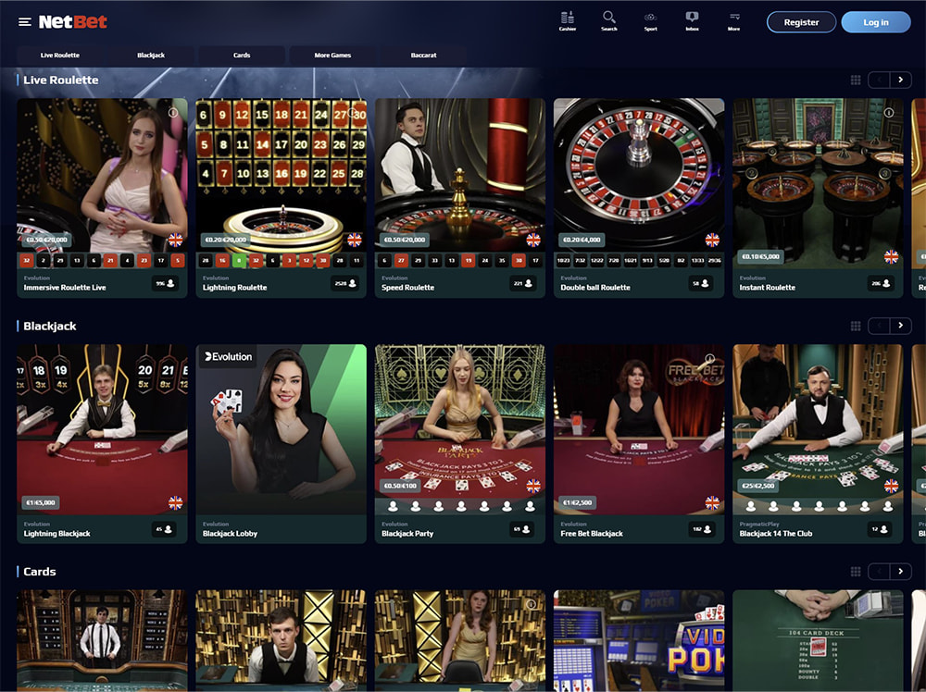The height and width of the screenshot is (692, 926).
Task: Click the Log in button
Action: coord(876,22)
